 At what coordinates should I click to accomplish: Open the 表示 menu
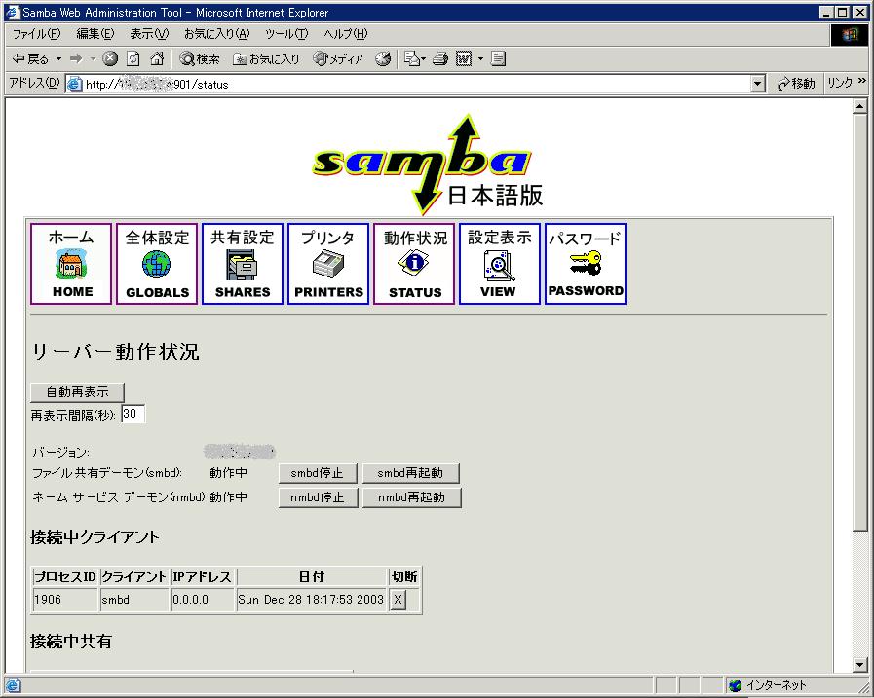pyautogui.click(x=149, y=34)
